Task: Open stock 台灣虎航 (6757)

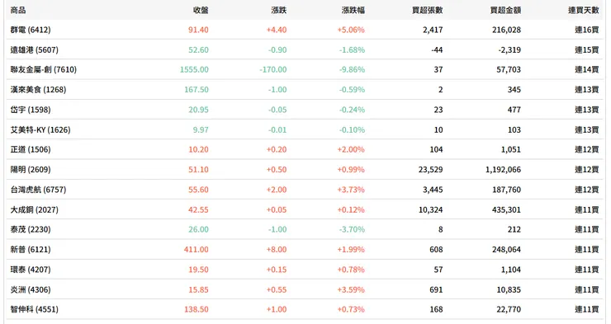Action: tap(38, 190)
